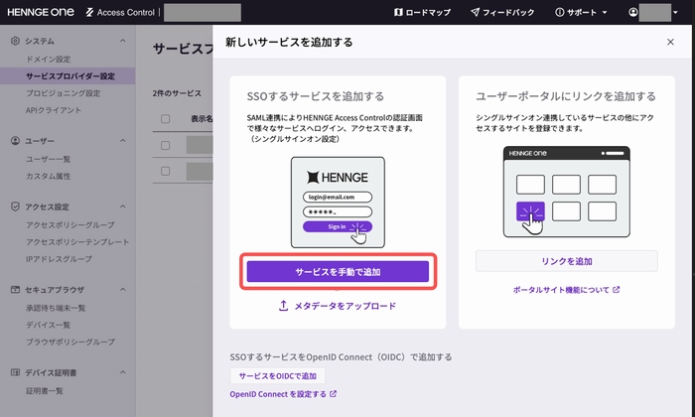Click the フィードバック text in top bar
Image resolution: width=695 pixels, height=417 pixels.
[508, 12]
